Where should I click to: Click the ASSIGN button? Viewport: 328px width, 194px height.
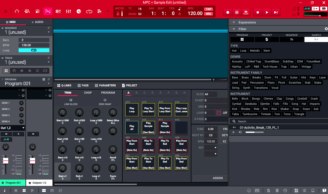(x=218, y=178)
